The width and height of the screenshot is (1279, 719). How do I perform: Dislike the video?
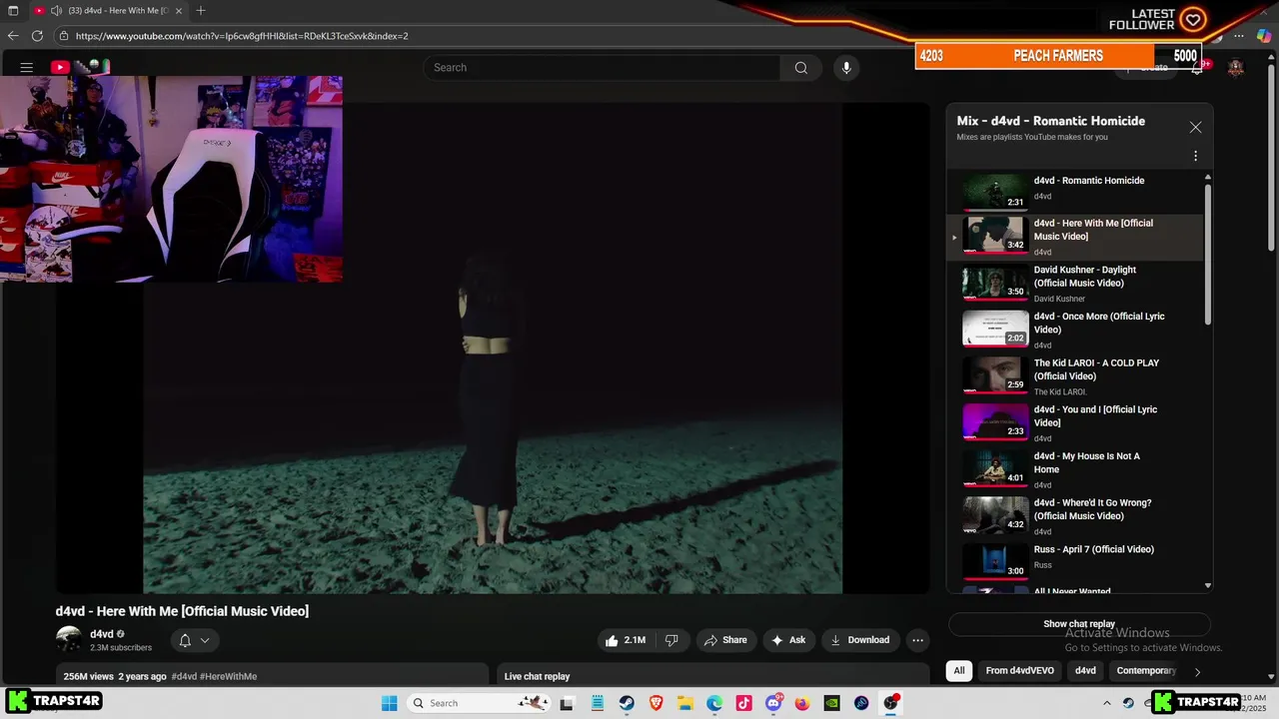(x=671, y=640)
